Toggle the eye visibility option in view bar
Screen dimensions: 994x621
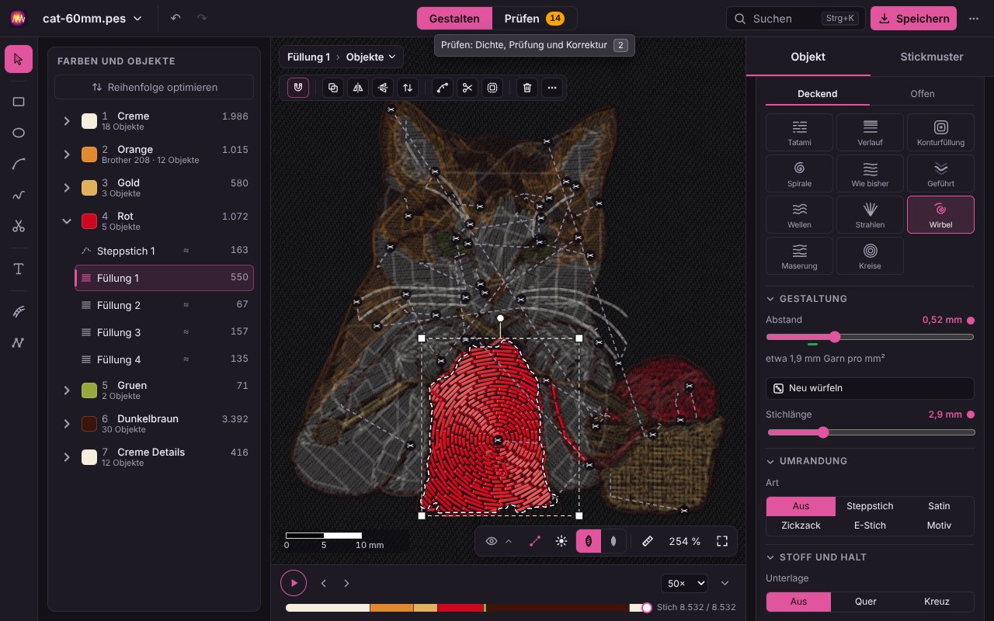[x=492, y=542]
